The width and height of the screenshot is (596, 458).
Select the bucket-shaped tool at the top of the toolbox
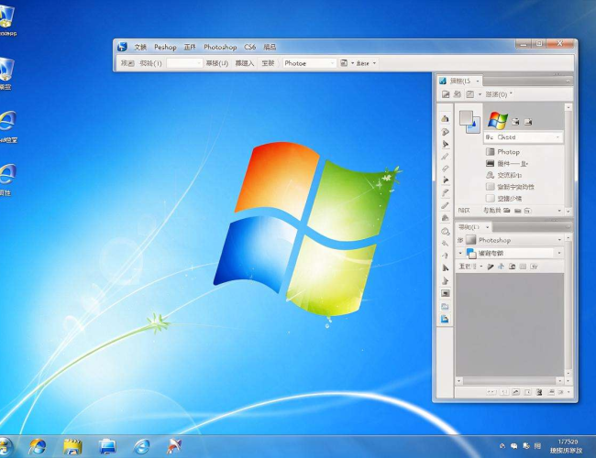(445, 119)
